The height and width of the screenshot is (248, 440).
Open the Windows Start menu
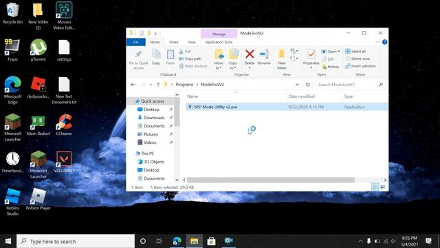click(x=8, y=241)
